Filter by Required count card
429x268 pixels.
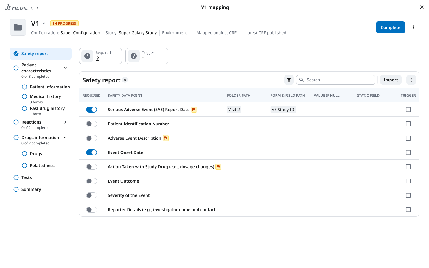tap(100, 56)
